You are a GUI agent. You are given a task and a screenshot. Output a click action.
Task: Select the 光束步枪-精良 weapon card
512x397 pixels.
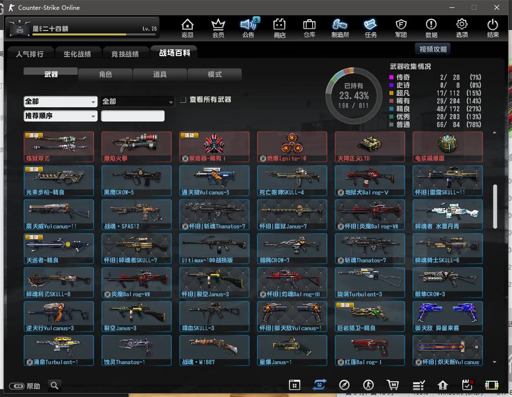click(x=59, y=181)
